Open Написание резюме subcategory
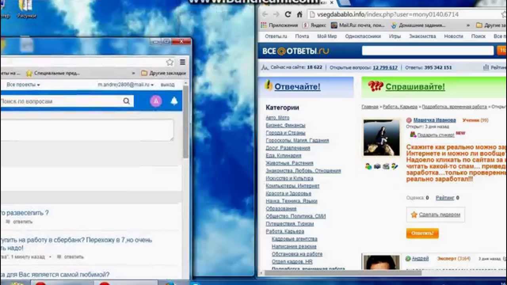 [294, 246]
